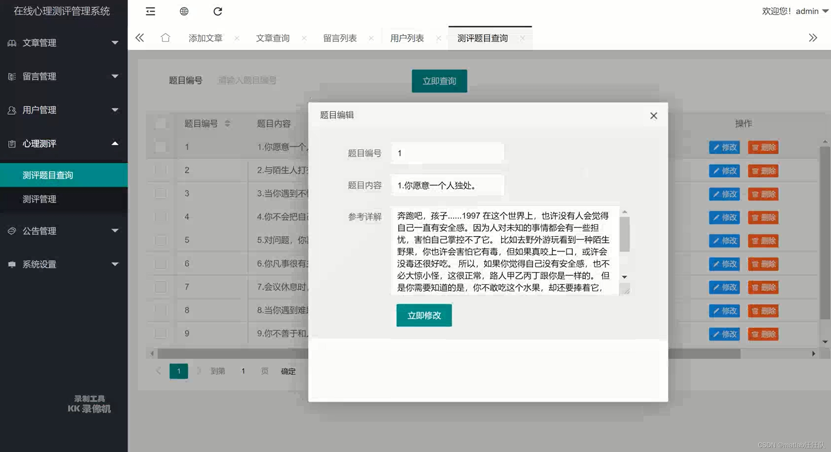
Task: Expand the 文章管理 menu
Action: 114,43
